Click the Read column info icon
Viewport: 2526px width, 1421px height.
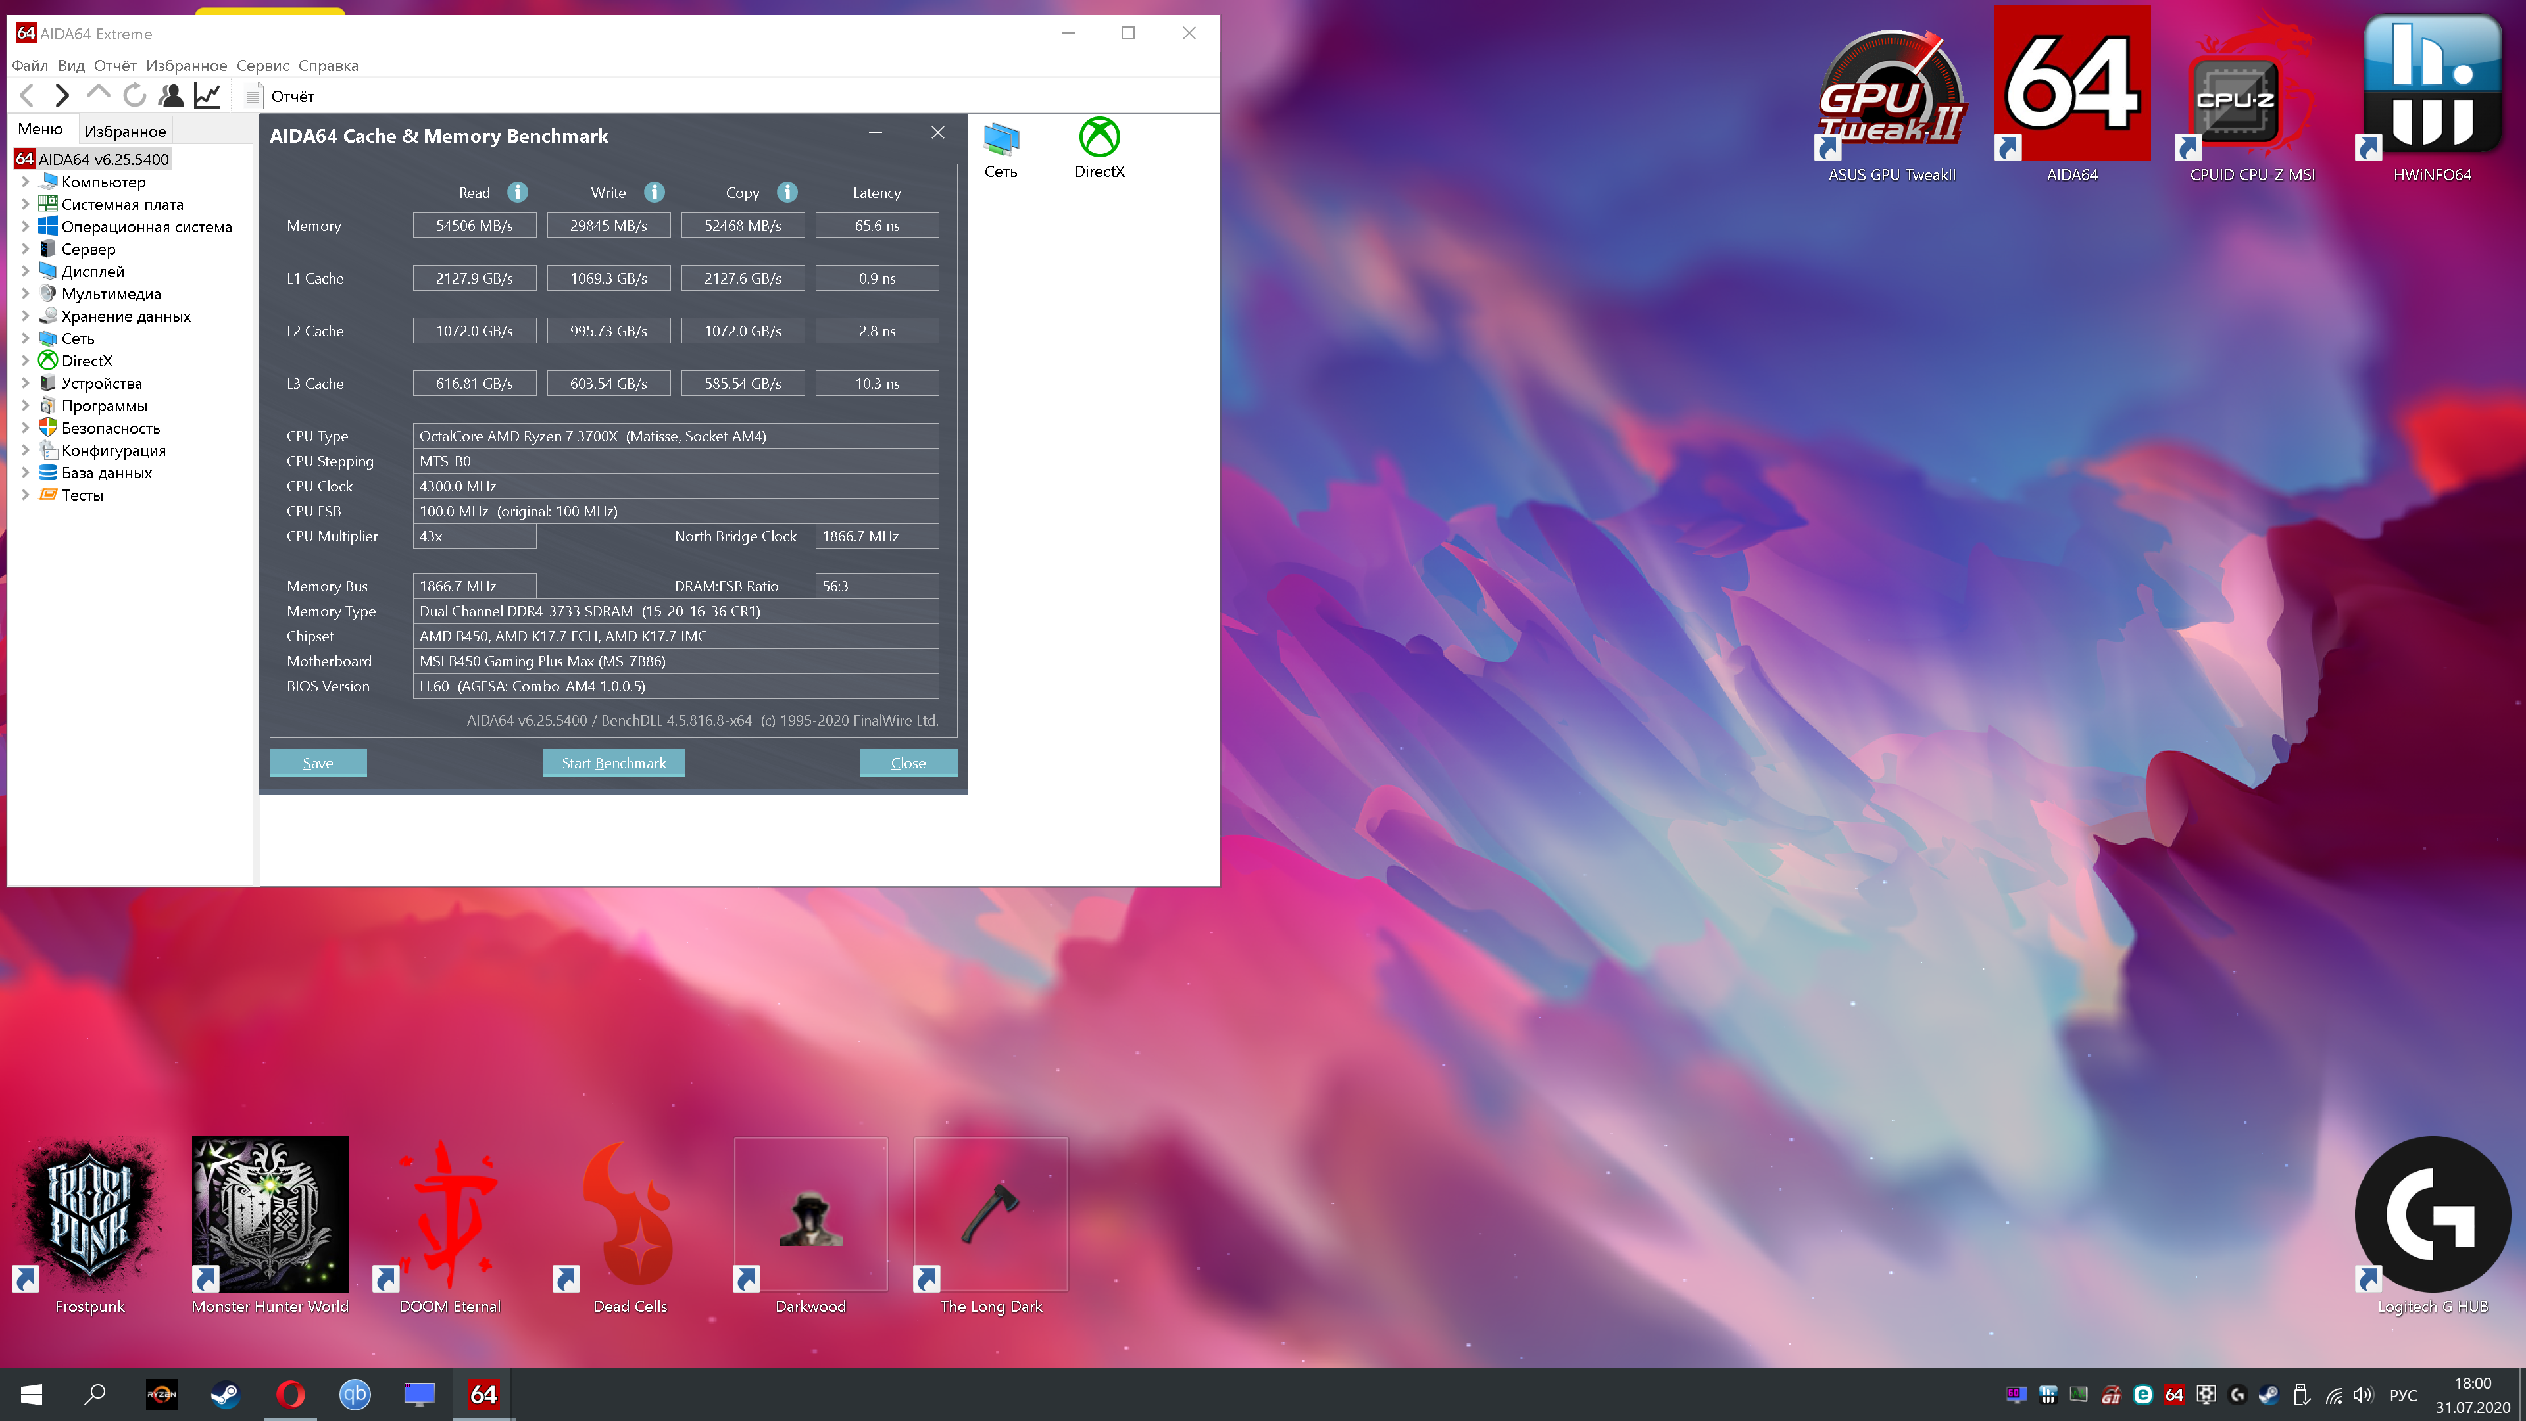pyautogui.click(x=517, y=192)
